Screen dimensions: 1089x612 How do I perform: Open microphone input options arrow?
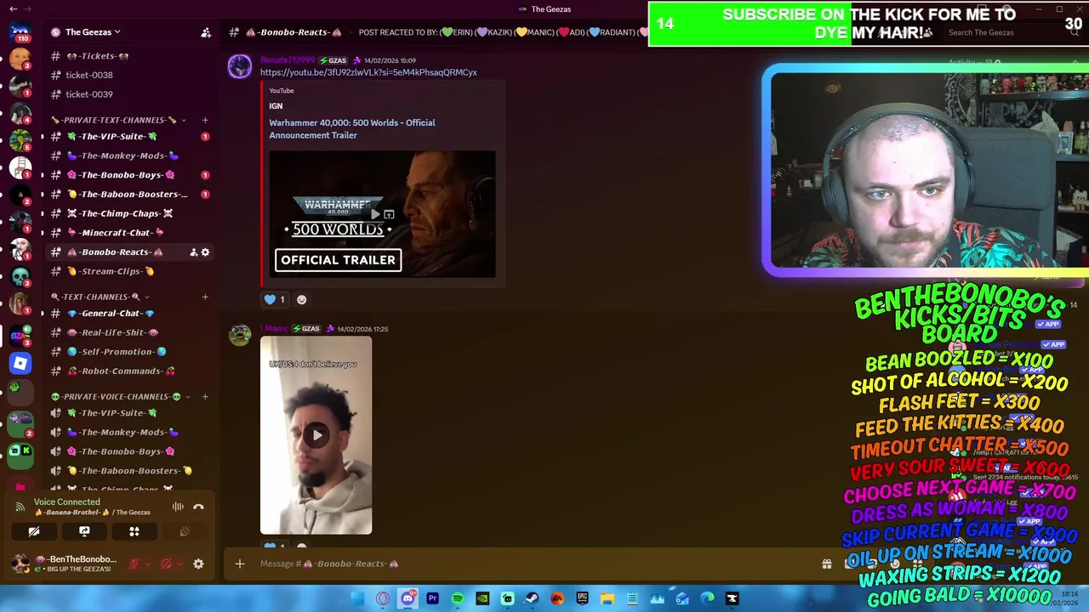pos(147,564)
